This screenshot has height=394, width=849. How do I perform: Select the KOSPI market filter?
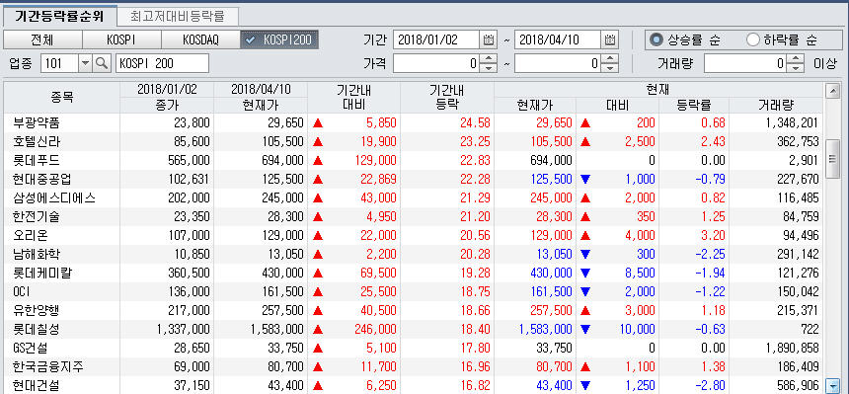(121, 39)
